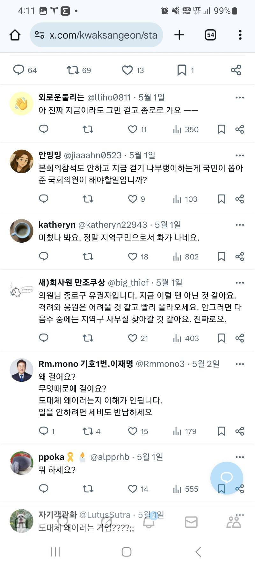Open the Communities icon in bottom bar

[x=234, y=522]
